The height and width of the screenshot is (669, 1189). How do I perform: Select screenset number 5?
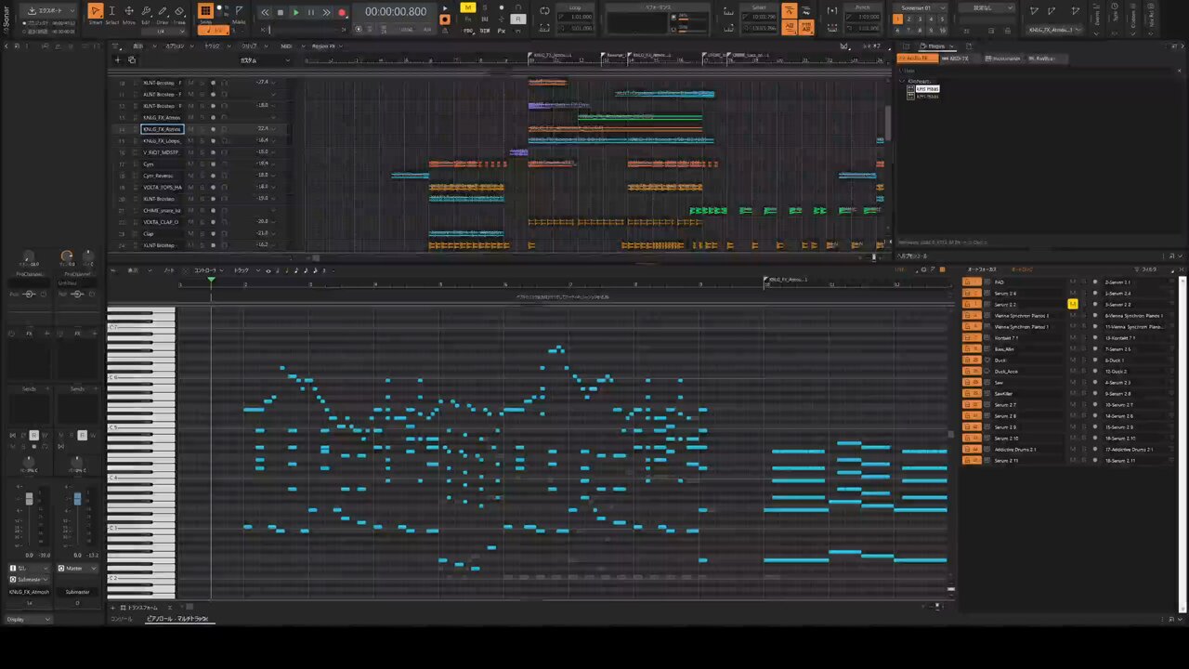(942, 19)
